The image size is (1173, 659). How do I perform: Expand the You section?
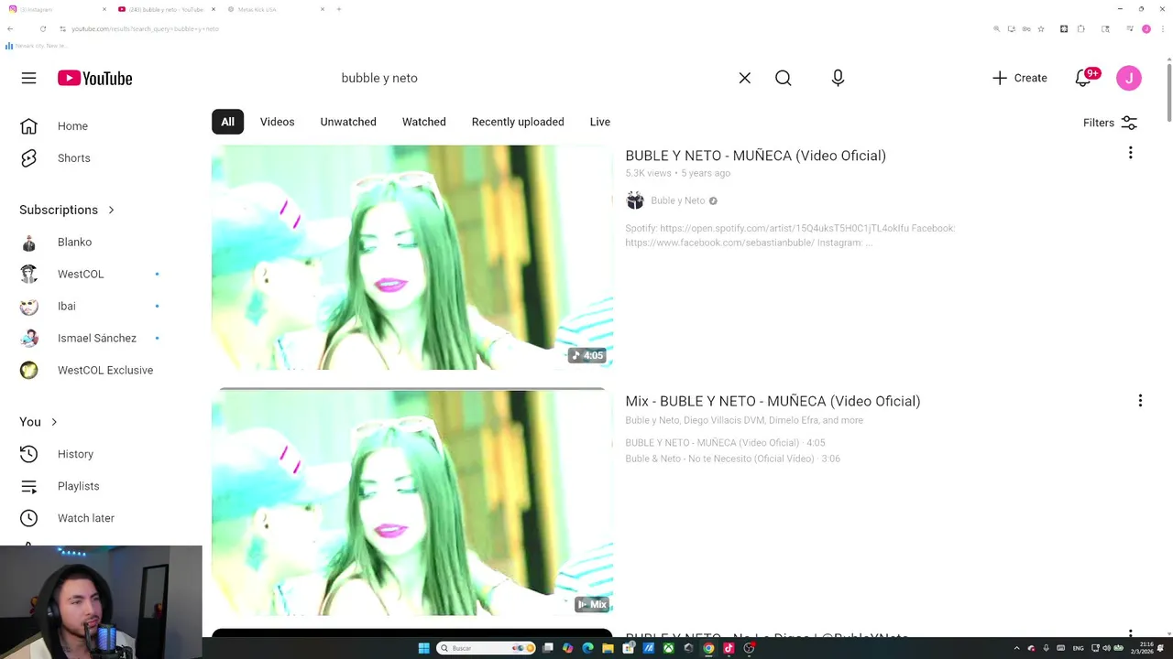click(38, 422)
